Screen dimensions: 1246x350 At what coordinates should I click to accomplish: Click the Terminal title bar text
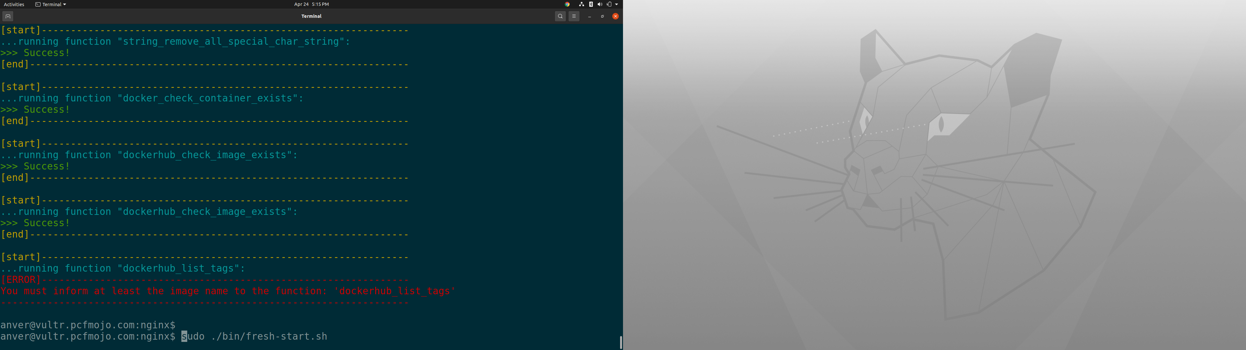coord(311,16)
